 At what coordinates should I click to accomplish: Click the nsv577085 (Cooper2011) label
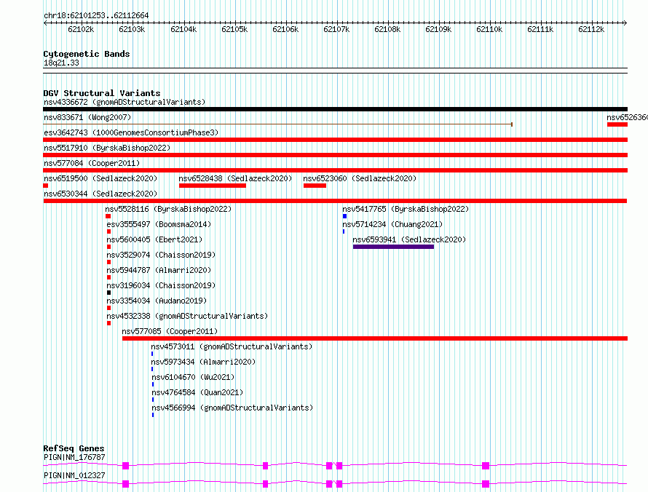coord(170,331)
